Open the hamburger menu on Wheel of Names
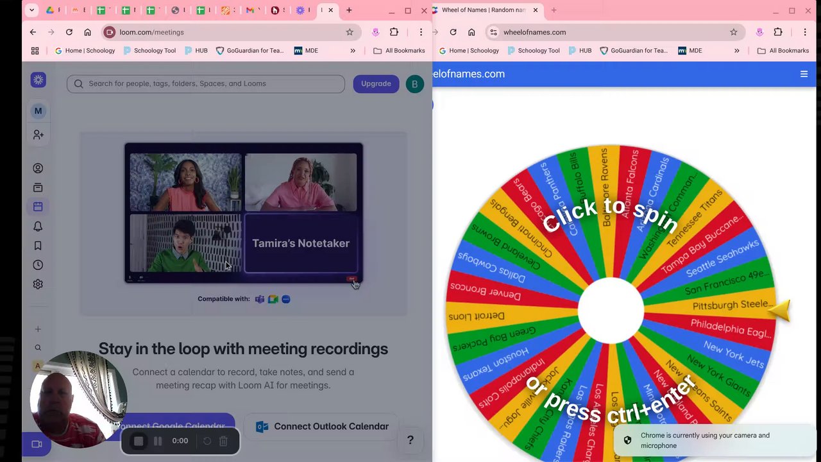Image resolution: width=821 pixels, height=462 pixels. tap(804, 74)
